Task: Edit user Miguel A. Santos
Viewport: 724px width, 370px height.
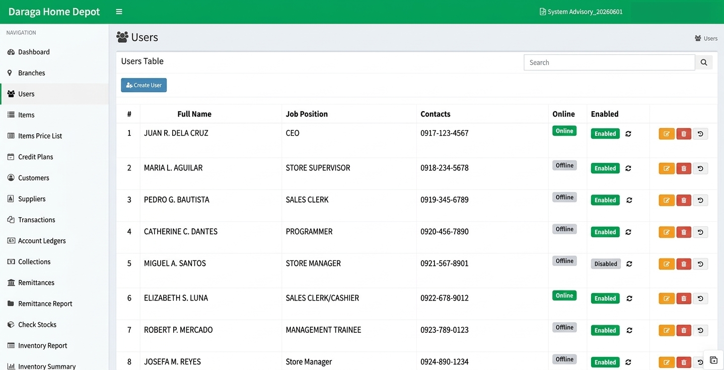Action: click(x=667, y=264)
